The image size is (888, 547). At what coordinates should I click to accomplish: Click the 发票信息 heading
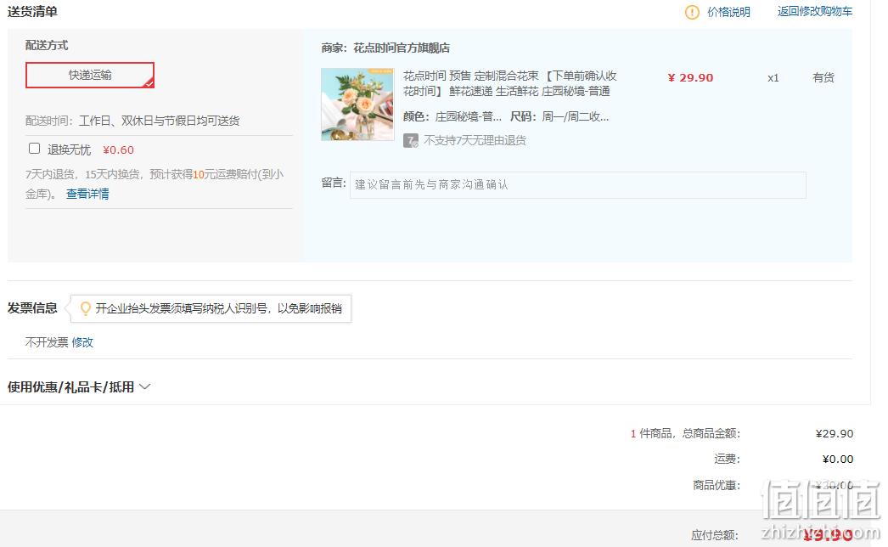(32, 307)
